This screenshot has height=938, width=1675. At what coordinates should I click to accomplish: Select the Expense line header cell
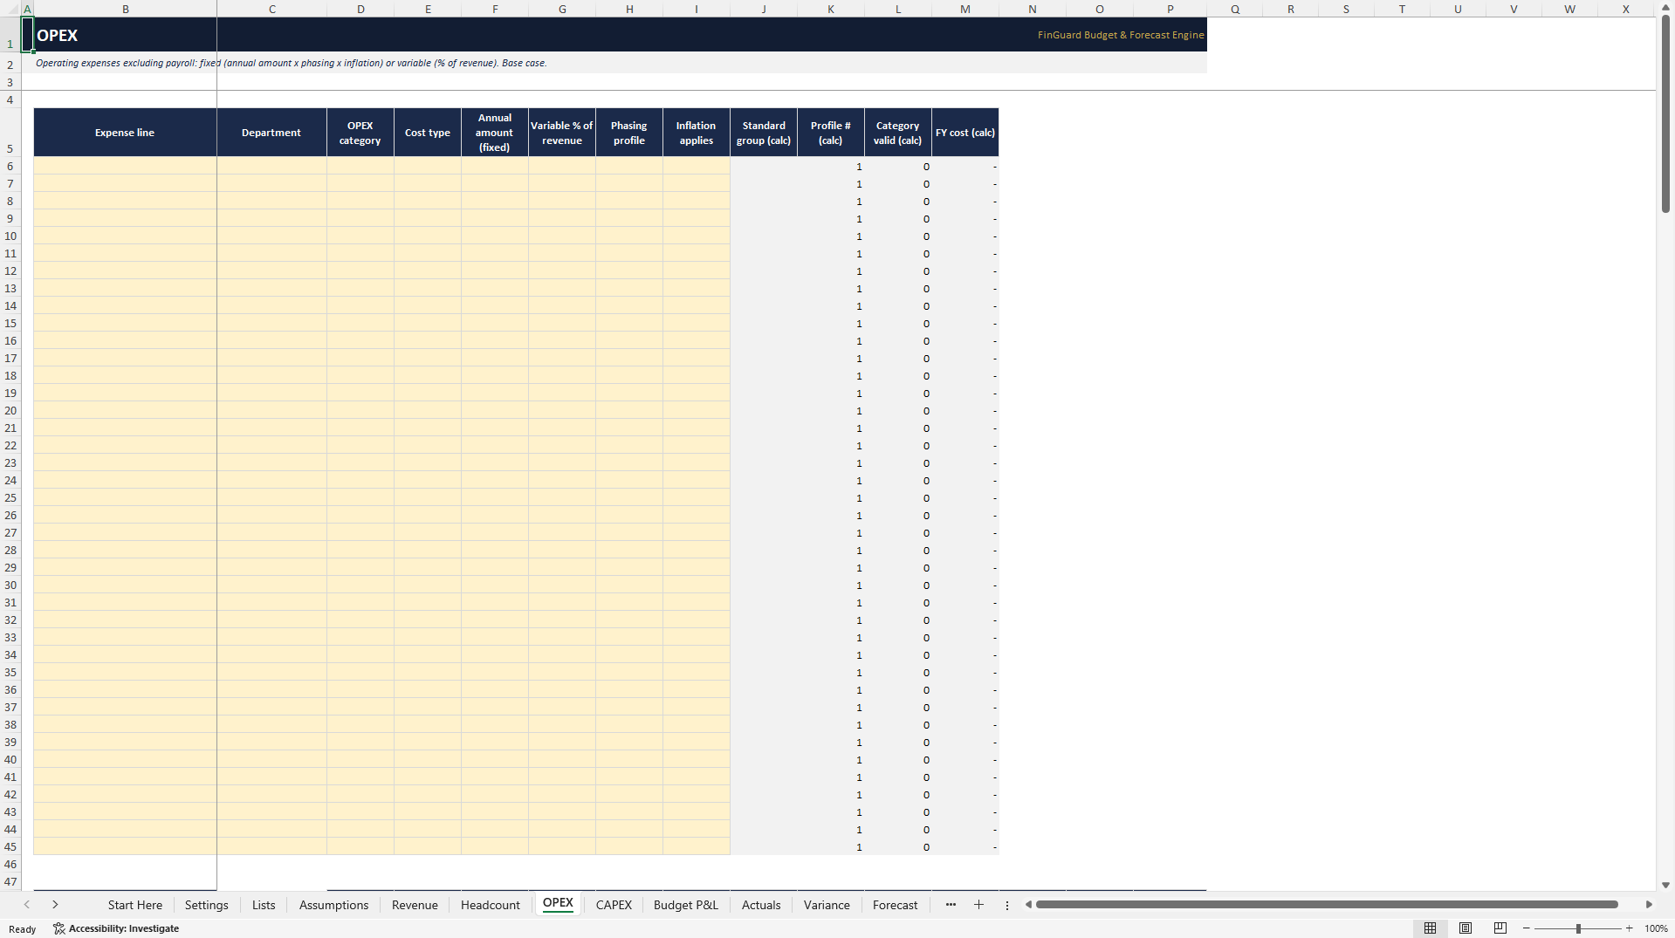(125, 133)
